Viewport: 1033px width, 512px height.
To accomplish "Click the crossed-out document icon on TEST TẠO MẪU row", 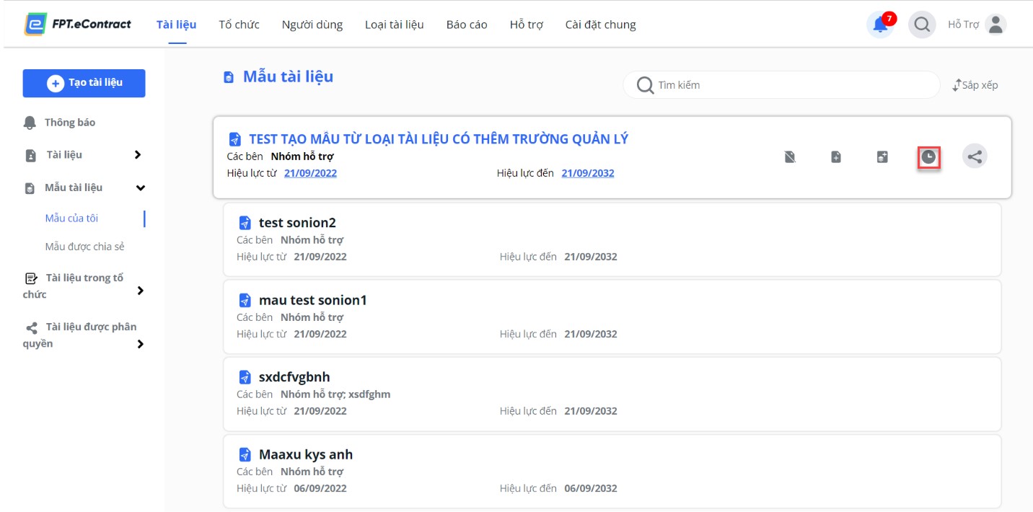I will pyautogui.click(x=790, y=156).
